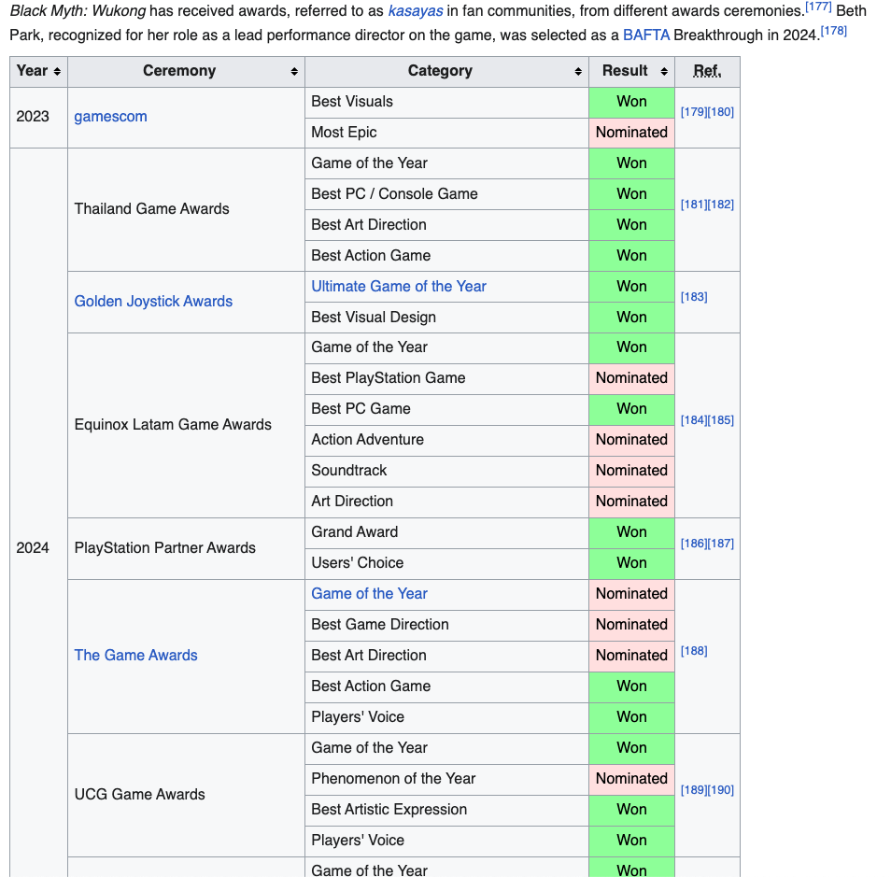Open reference 179 for gamescom

(694, 112)
